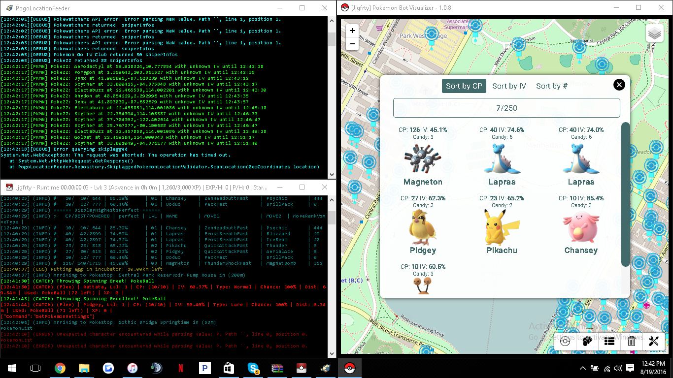Image resolution: width=673 pixels, height=378 pixels.
Task: Click the trash can icon in the visualizer
Action: click(x=632, y=341)
